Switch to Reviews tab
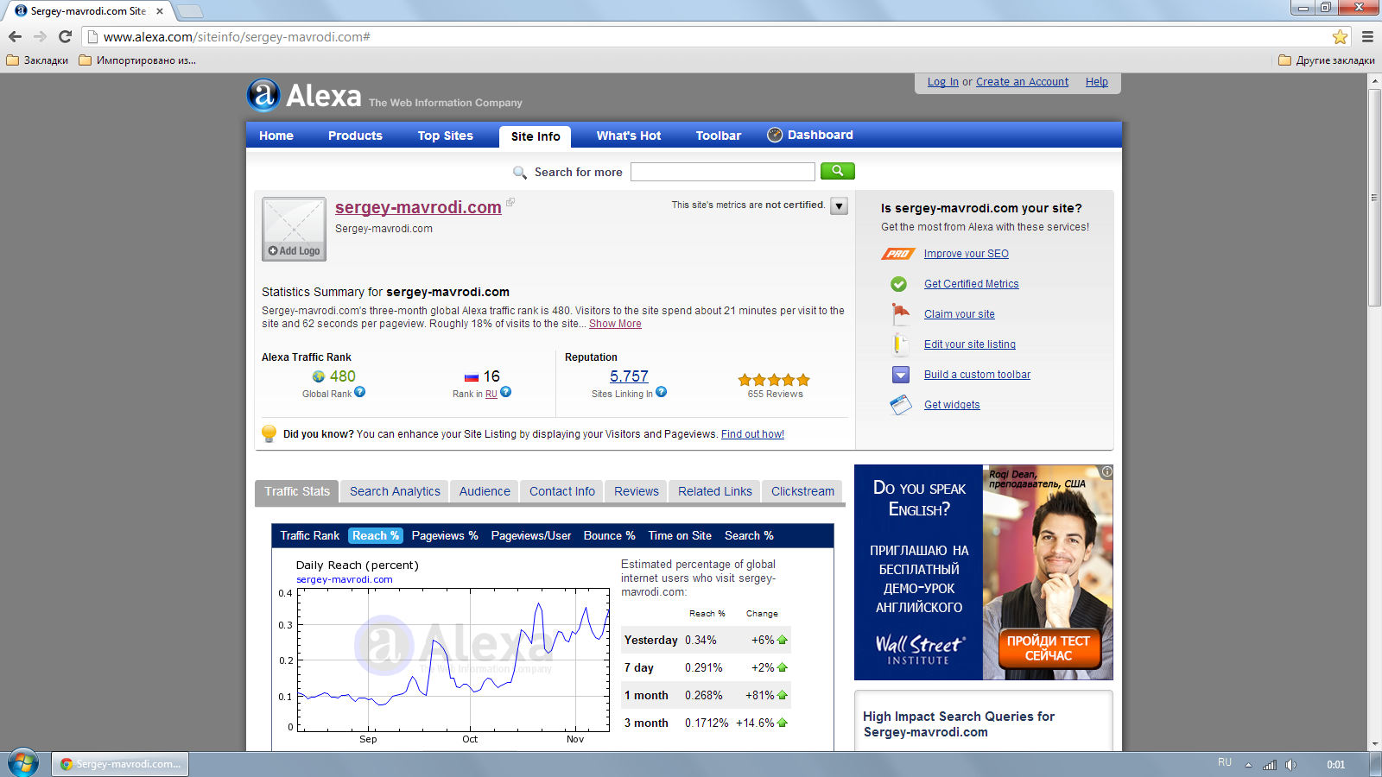This screenshot has width=1382, height=777. pyautogui.click(x=637, y=491)
